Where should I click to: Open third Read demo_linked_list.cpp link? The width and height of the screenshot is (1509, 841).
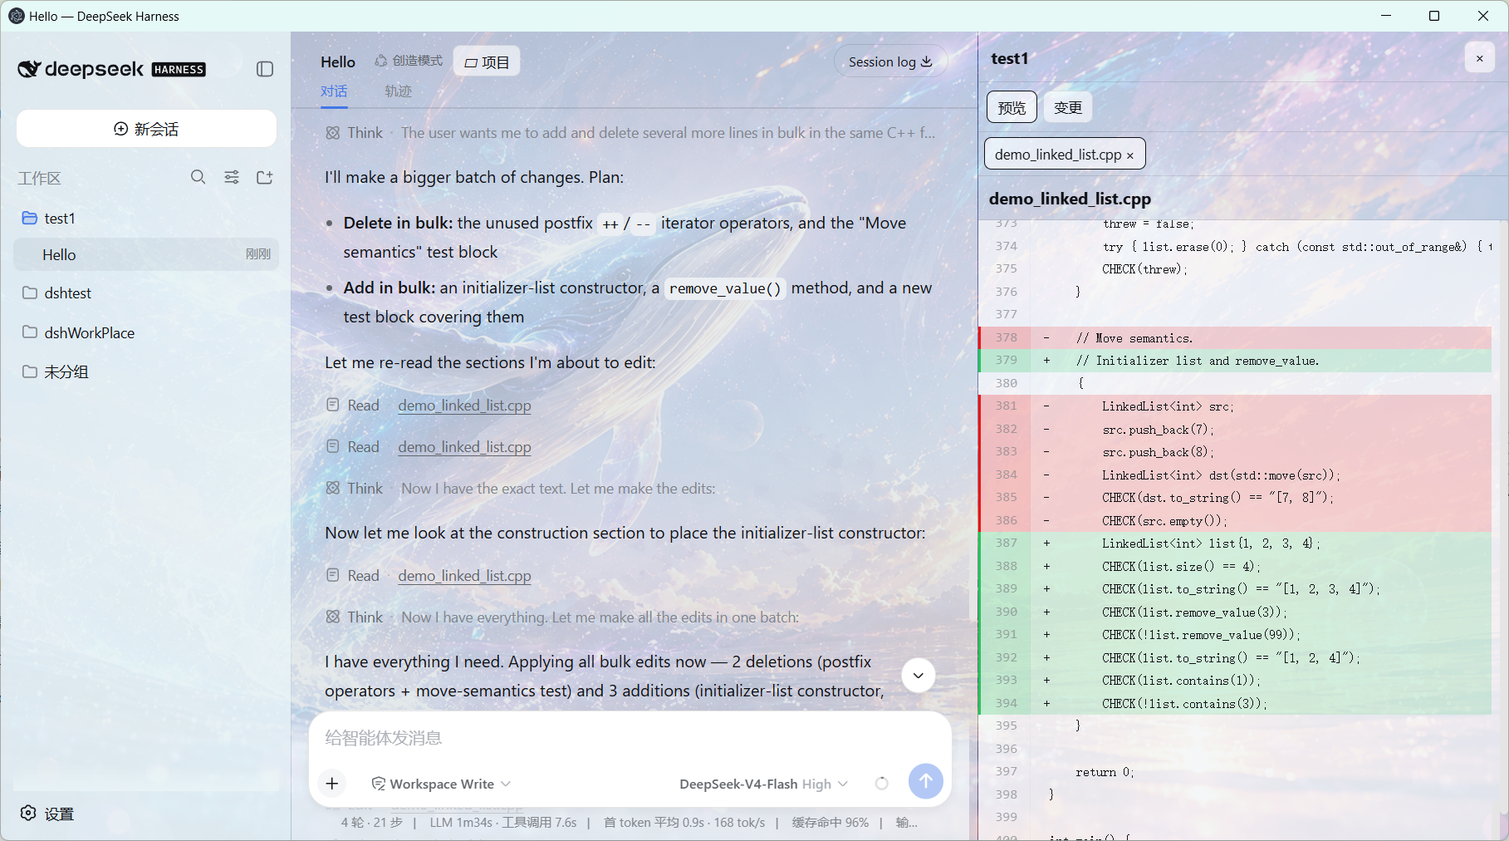click(464, 576)
